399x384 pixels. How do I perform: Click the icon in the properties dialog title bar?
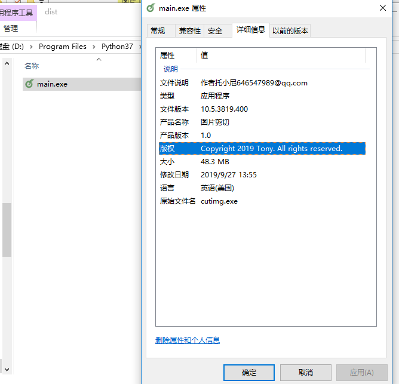coord(151,8)
